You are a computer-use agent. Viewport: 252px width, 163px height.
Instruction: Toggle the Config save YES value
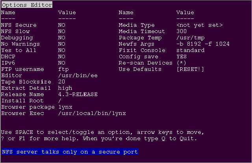point(182,57)
